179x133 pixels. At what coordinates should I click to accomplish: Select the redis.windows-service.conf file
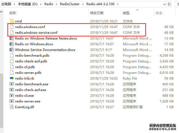click(36, 32)
